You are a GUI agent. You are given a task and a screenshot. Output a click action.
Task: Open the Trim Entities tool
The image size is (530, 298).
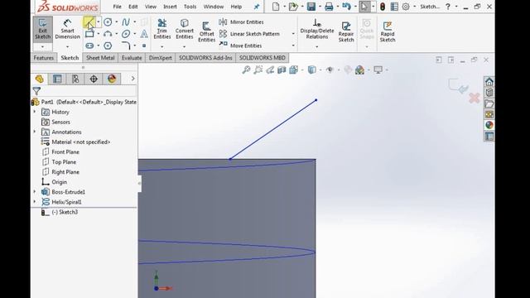coord(162,29)
